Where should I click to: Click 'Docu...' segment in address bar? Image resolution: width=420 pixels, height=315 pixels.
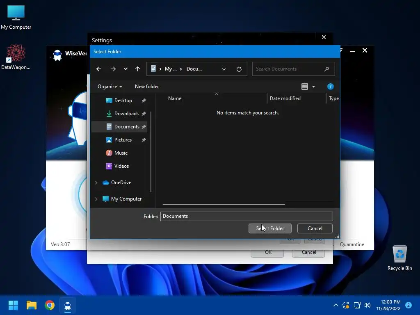pos(194,69)
